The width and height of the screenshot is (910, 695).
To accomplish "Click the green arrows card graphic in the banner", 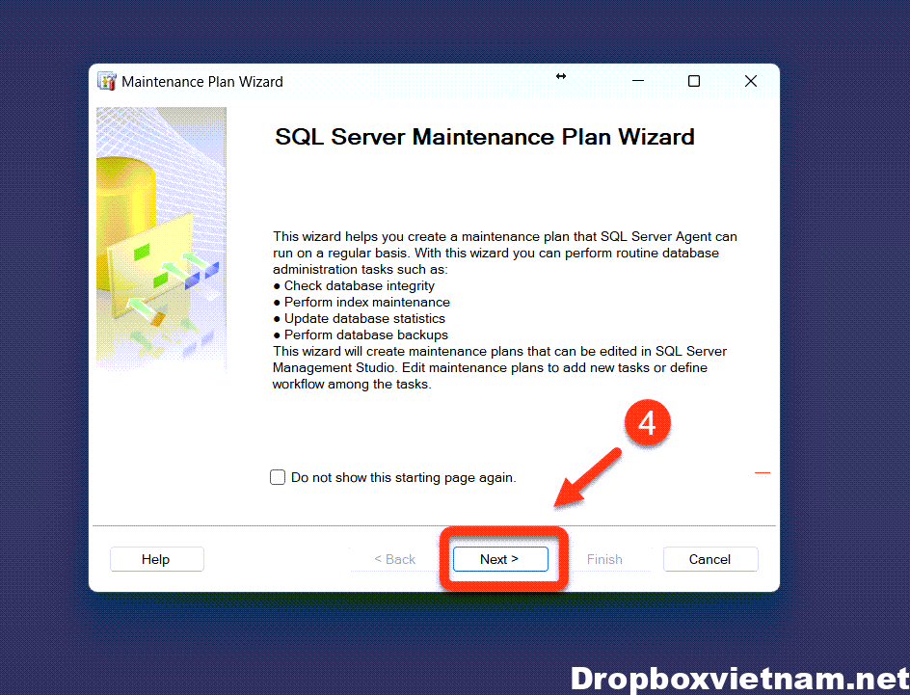I will (x=159, y=273).
